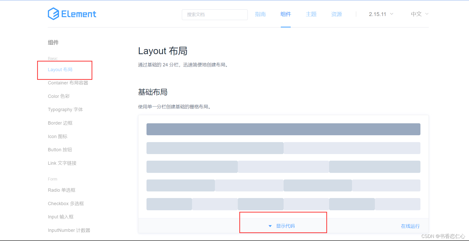Expand code with 显示代码
The width and height of the screenshot is (469, 241).
pos(285,226)
